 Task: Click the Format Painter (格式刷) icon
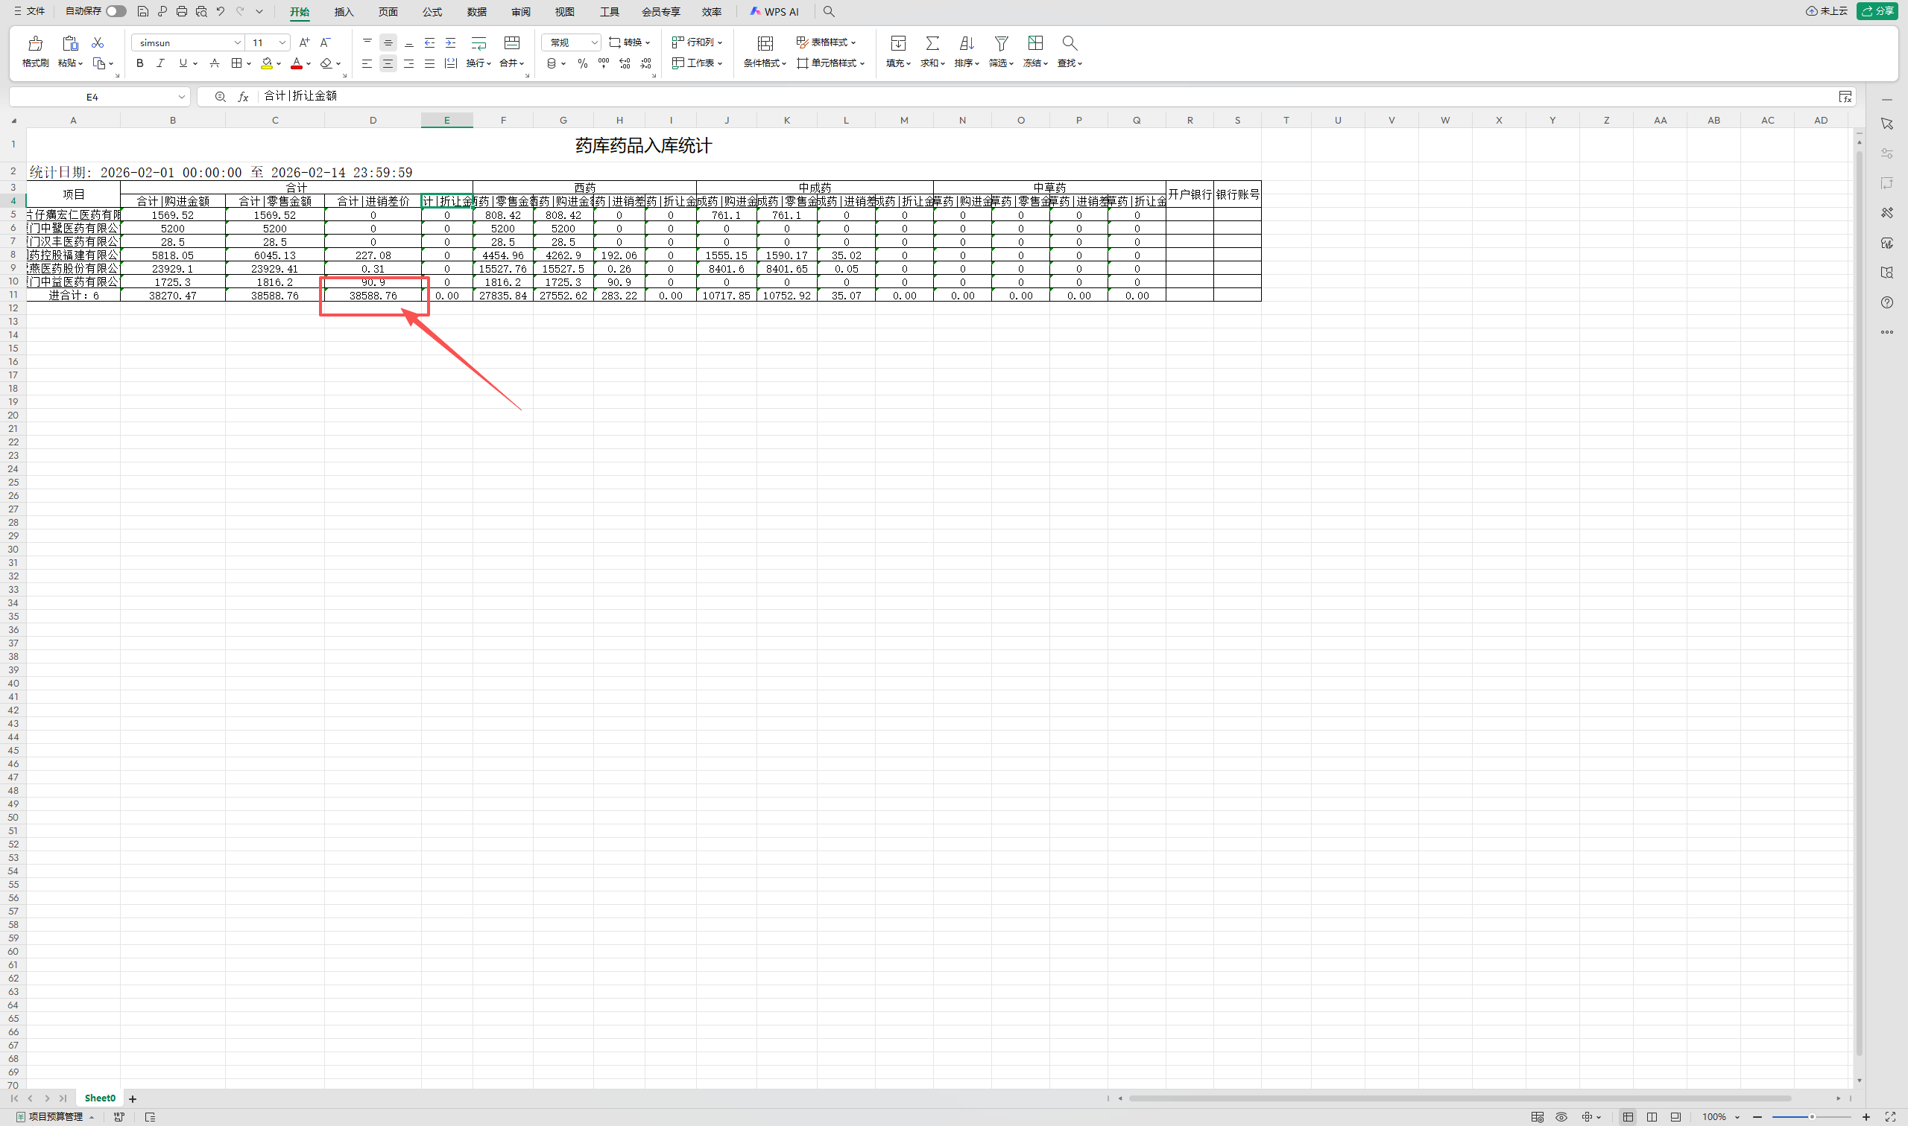[35, 44]
